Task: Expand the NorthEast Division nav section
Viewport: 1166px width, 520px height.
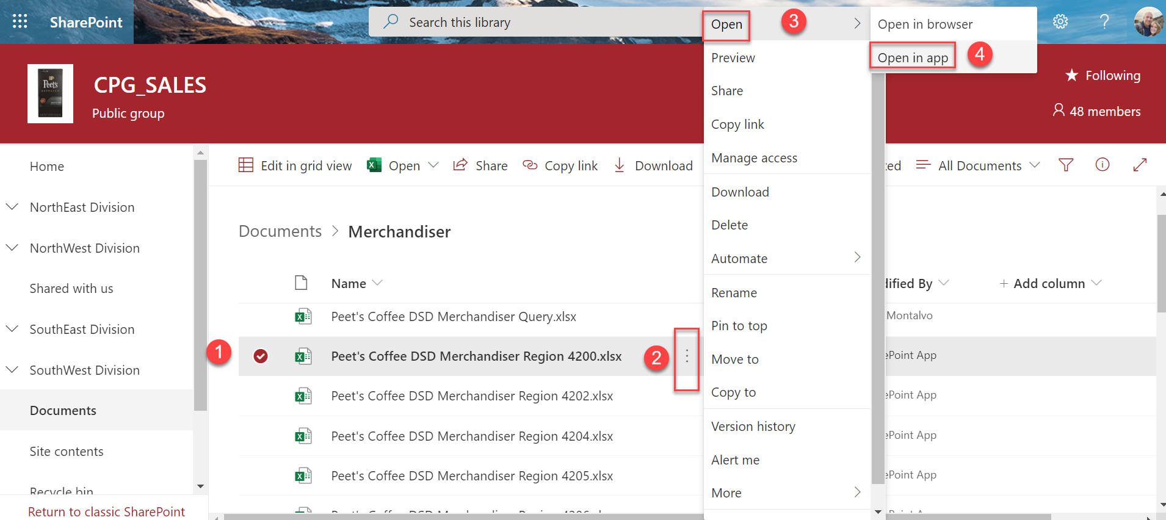Action: point(12,207)
